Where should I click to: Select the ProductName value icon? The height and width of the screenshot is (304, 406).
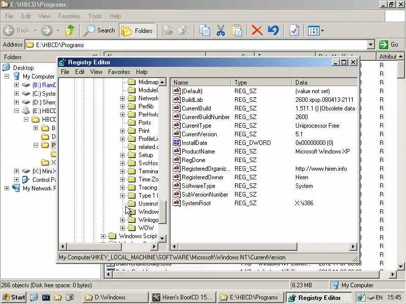[176, 151]
